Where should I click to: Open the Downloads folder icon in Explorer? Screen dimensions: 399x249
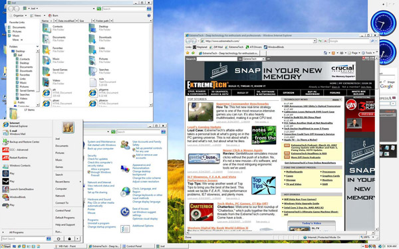(92, 39)
